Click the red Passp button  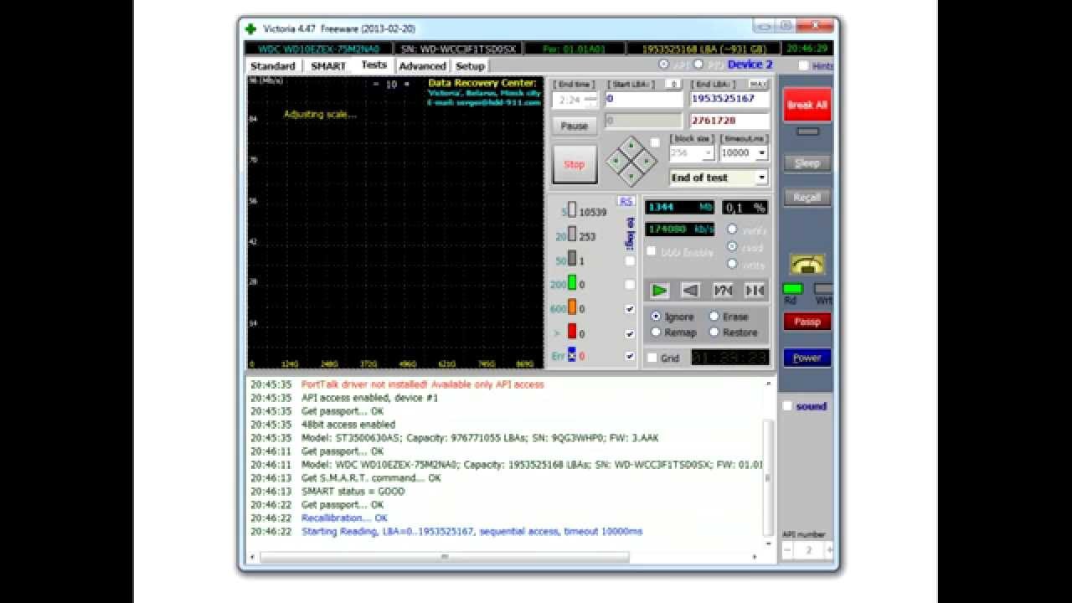(807, 322)
